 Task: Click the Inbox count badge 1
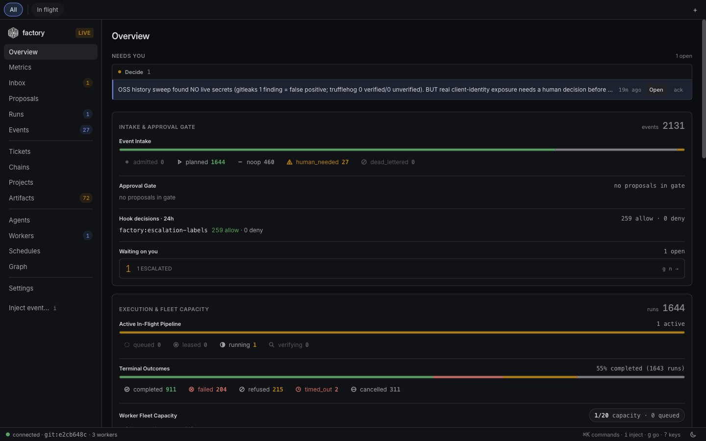[88, 83]
